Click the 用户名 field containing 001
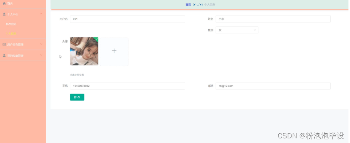The width and height of the screenshot is (350, 143). (x=127, y=19)
